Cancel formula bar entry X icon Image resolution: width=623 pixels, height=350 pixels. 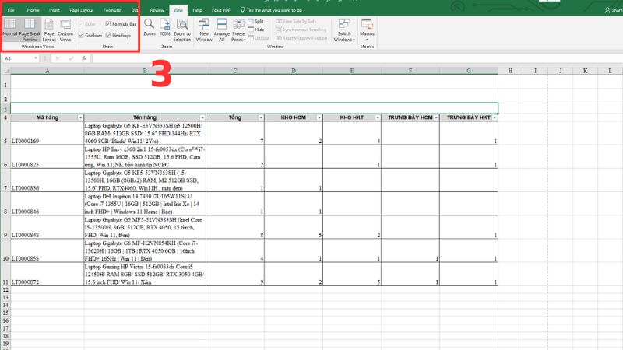click(x=58, y=58)
